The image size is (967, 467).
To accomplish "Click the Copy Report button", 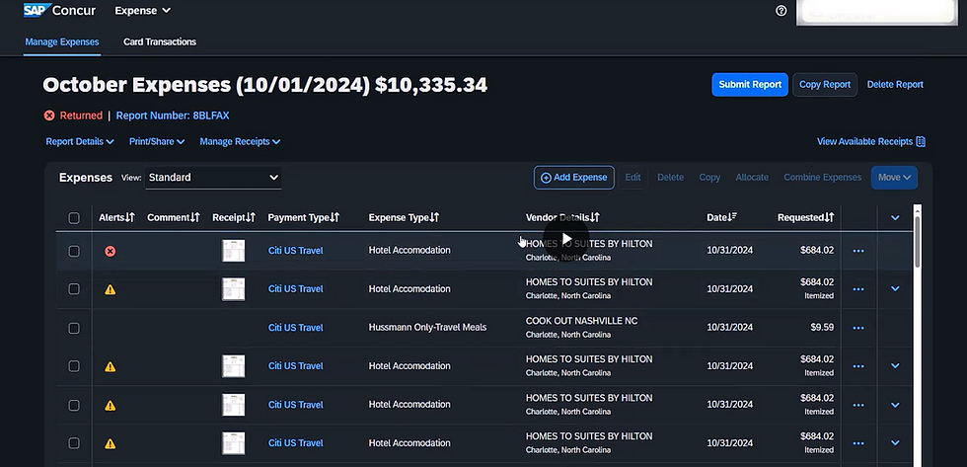I will [x=825, y=85].
